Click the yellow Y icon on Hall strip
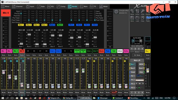Viewport: 178px width, 100px height. tap(112, 61)
